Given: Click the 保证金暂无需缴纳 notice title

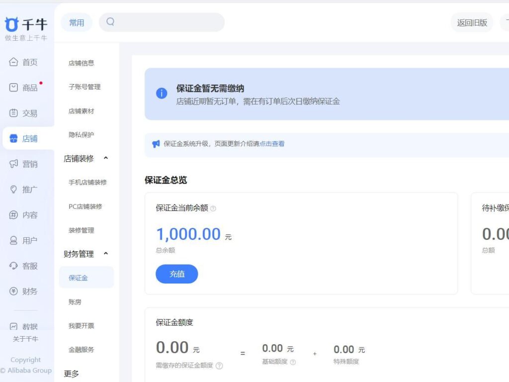Looking at the screenshot, I should point(210,89).
